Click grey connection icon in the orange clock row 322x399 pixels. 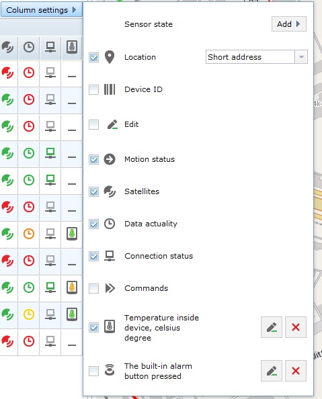tap(50, 234)
